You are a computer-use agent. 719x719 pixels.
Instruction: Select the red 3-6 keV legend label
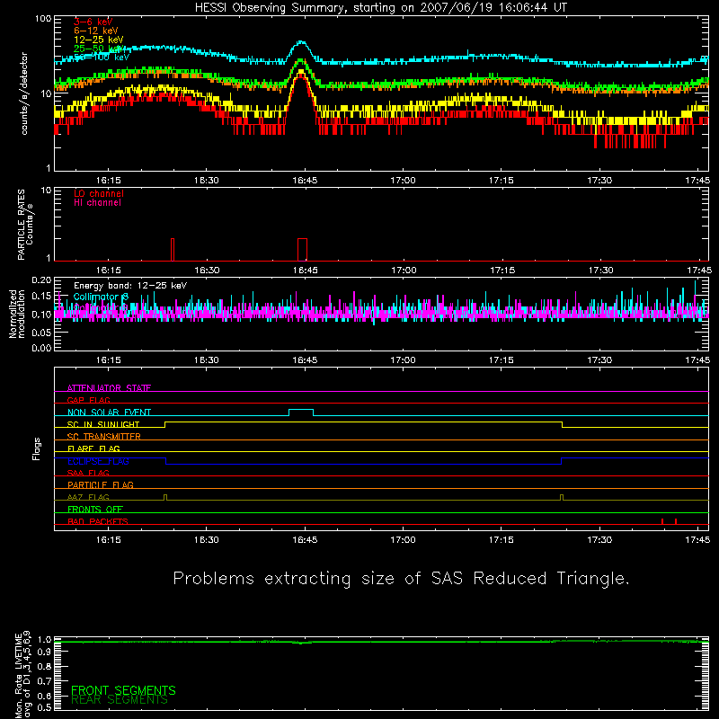point(93,22)
